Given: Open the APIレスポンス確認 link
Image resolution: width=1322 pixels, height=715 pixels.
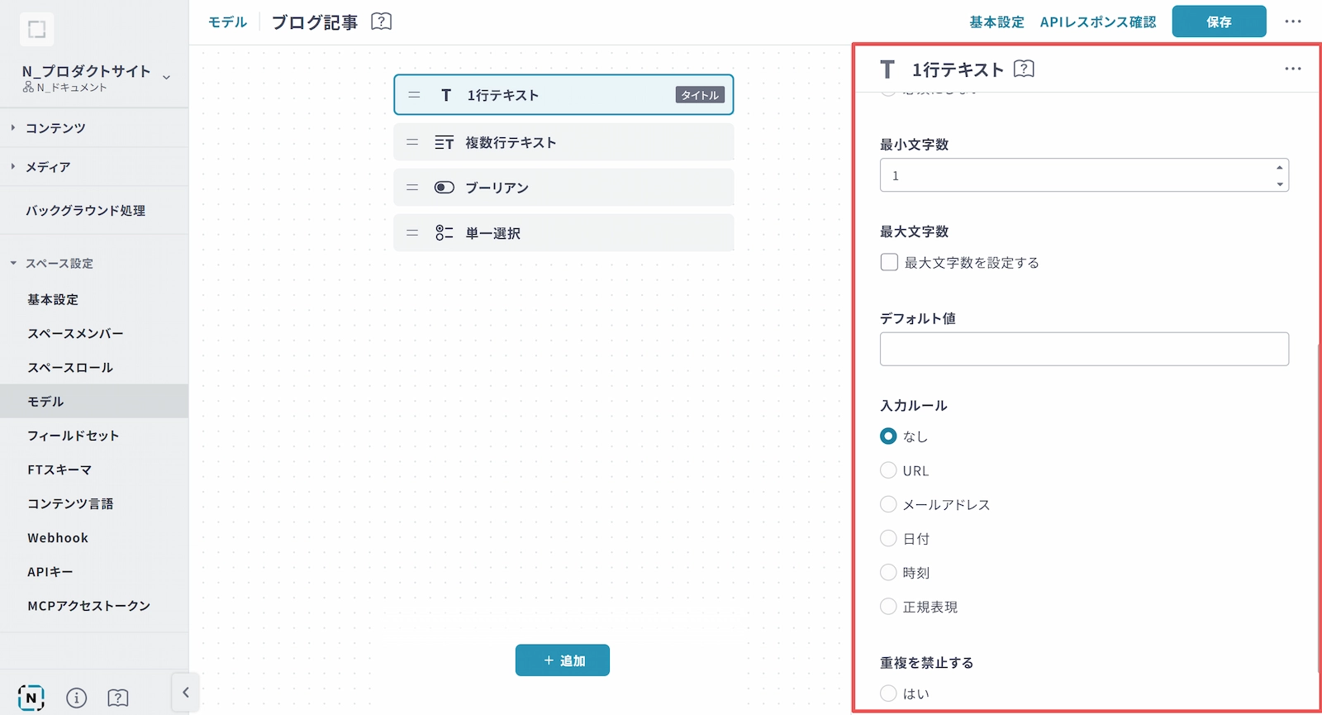Looking at the screenshot, I should 1097,22.
